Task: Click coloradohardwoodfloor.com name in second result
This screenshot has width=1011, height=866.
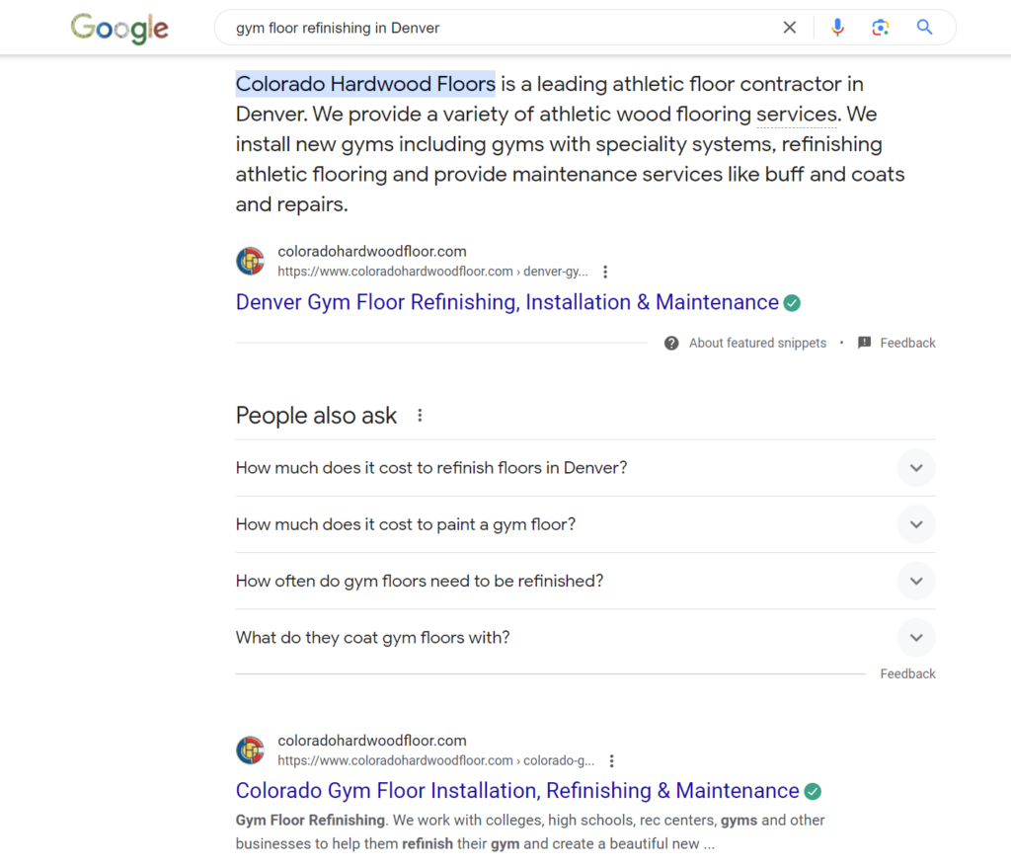Action: tap(372, 741)
